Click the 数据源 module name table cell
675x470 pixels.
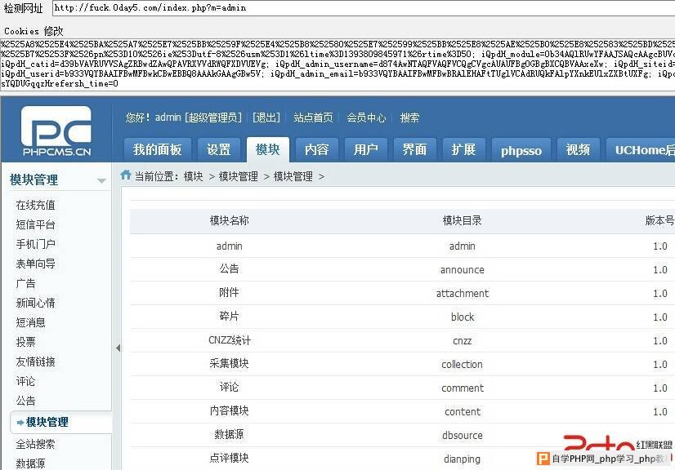tap(229, 434)
